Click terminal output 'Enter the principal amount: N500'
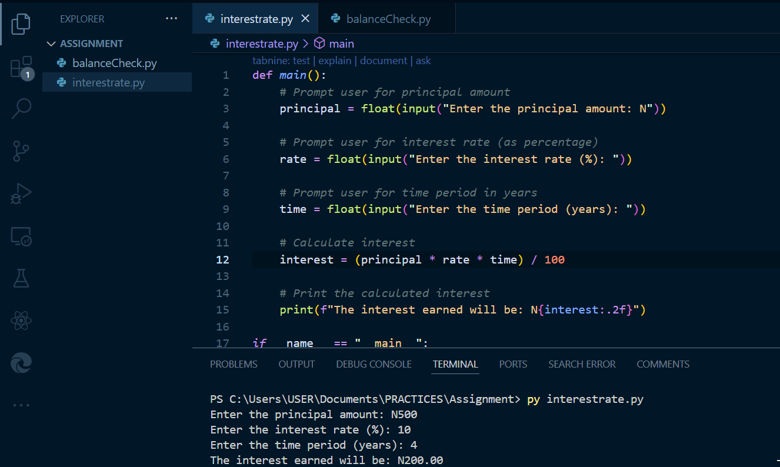 coord(314,414)
